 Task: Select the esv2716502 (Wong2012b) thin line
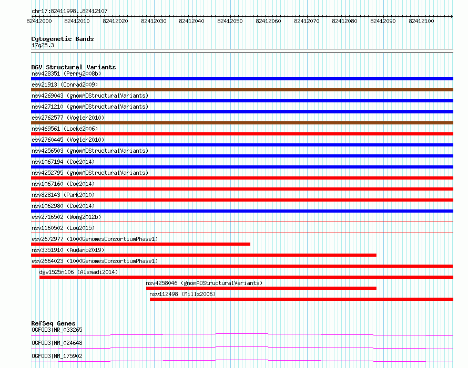(242, 222)
